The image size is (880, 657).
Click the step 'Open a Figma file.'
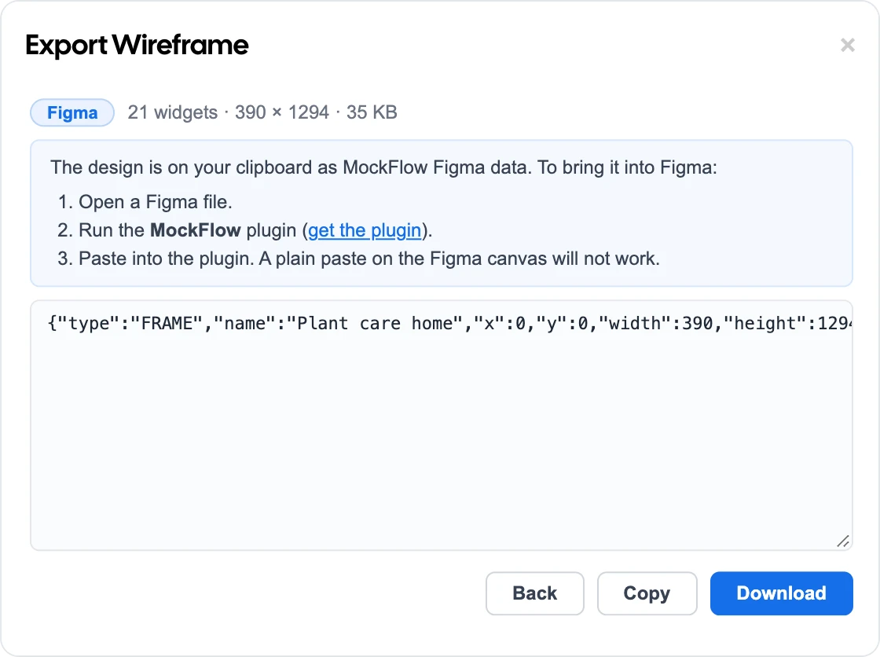coord(156,202)
